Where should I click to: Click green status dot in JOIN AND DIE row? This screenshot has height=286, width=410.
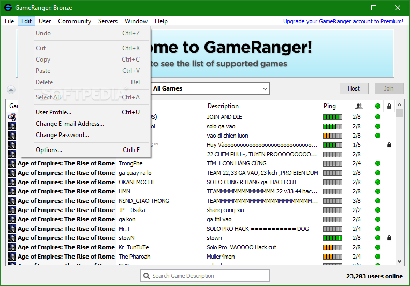tap(377, 117)
